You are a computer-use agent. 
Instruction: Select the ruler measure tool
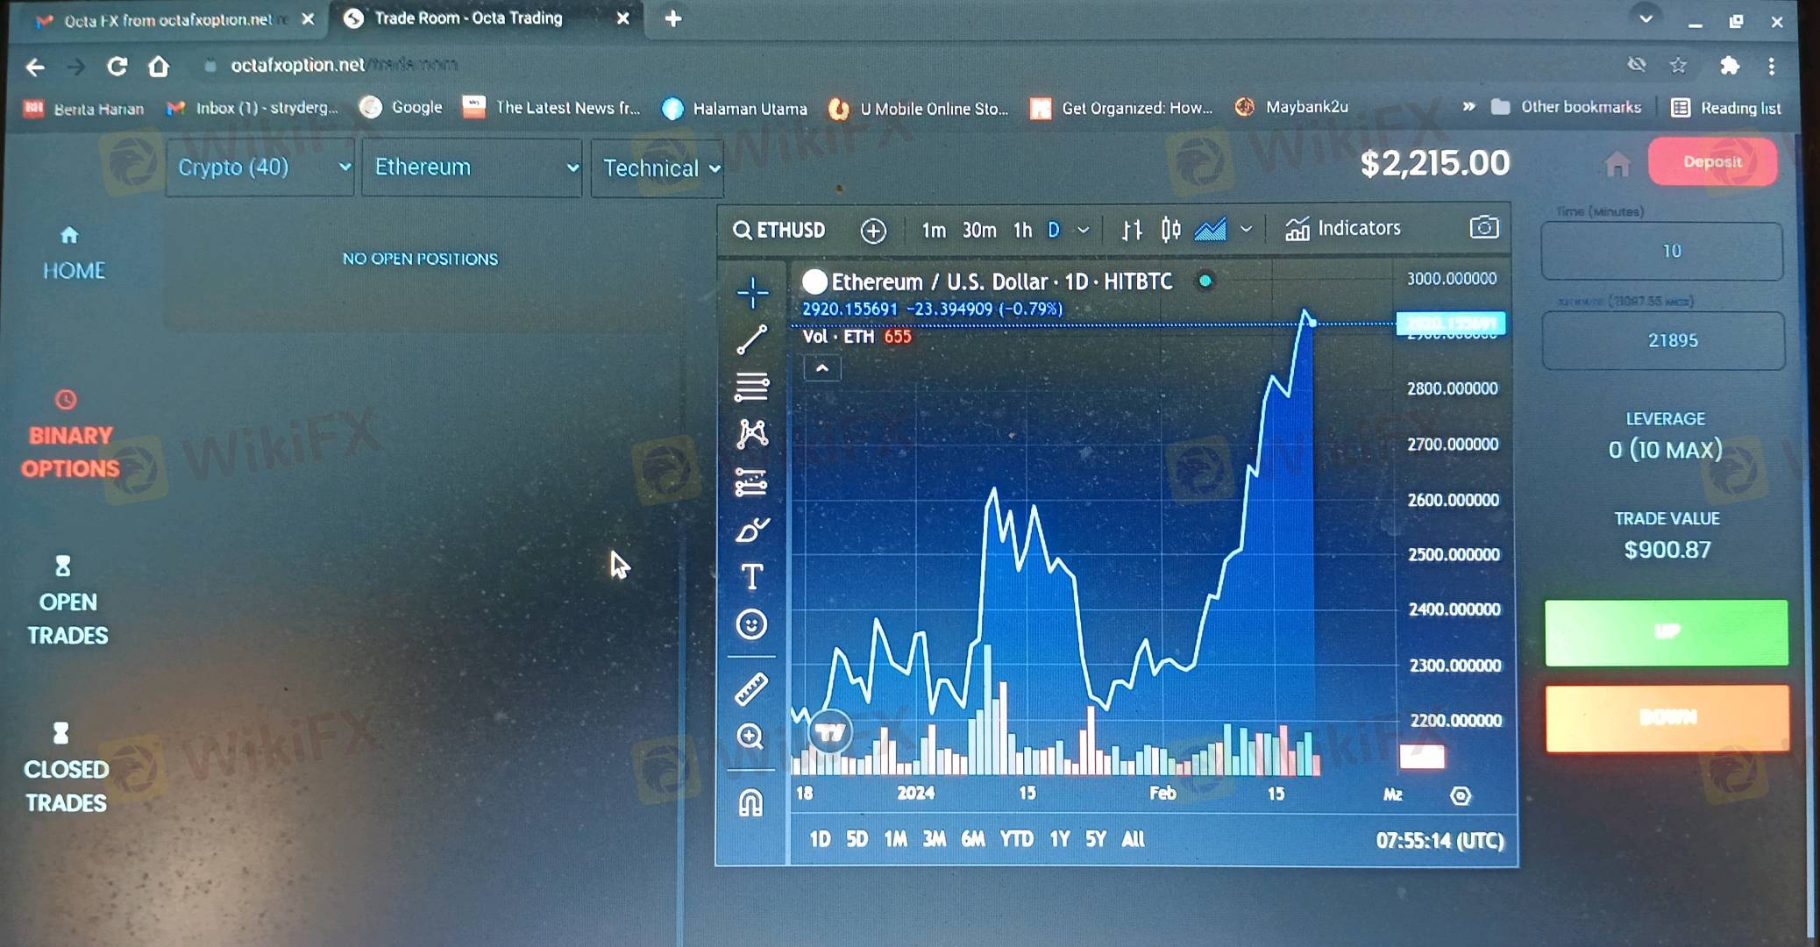click(751, 689)
